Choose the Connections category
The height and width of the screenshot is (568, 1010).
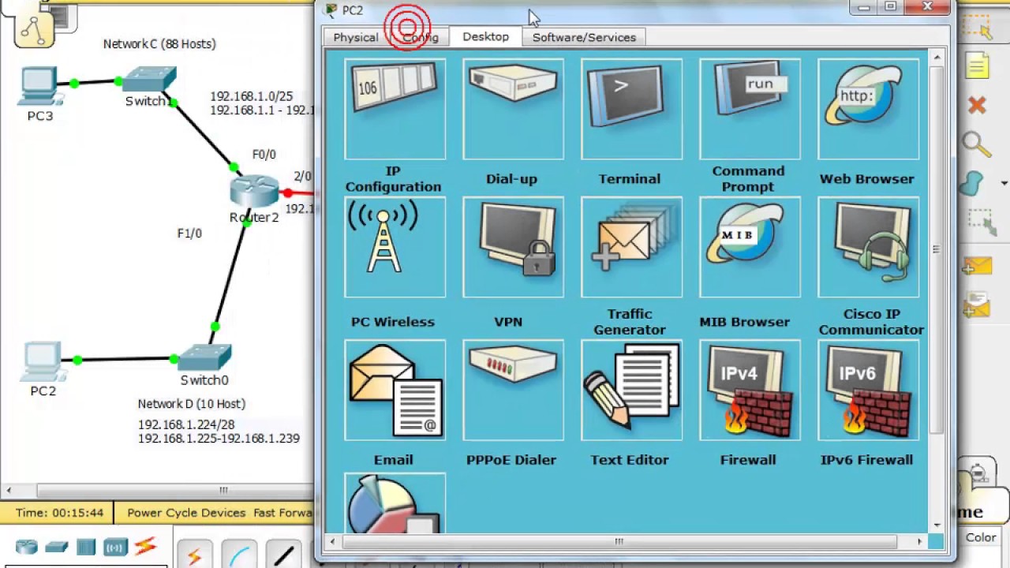pos(145,546)
